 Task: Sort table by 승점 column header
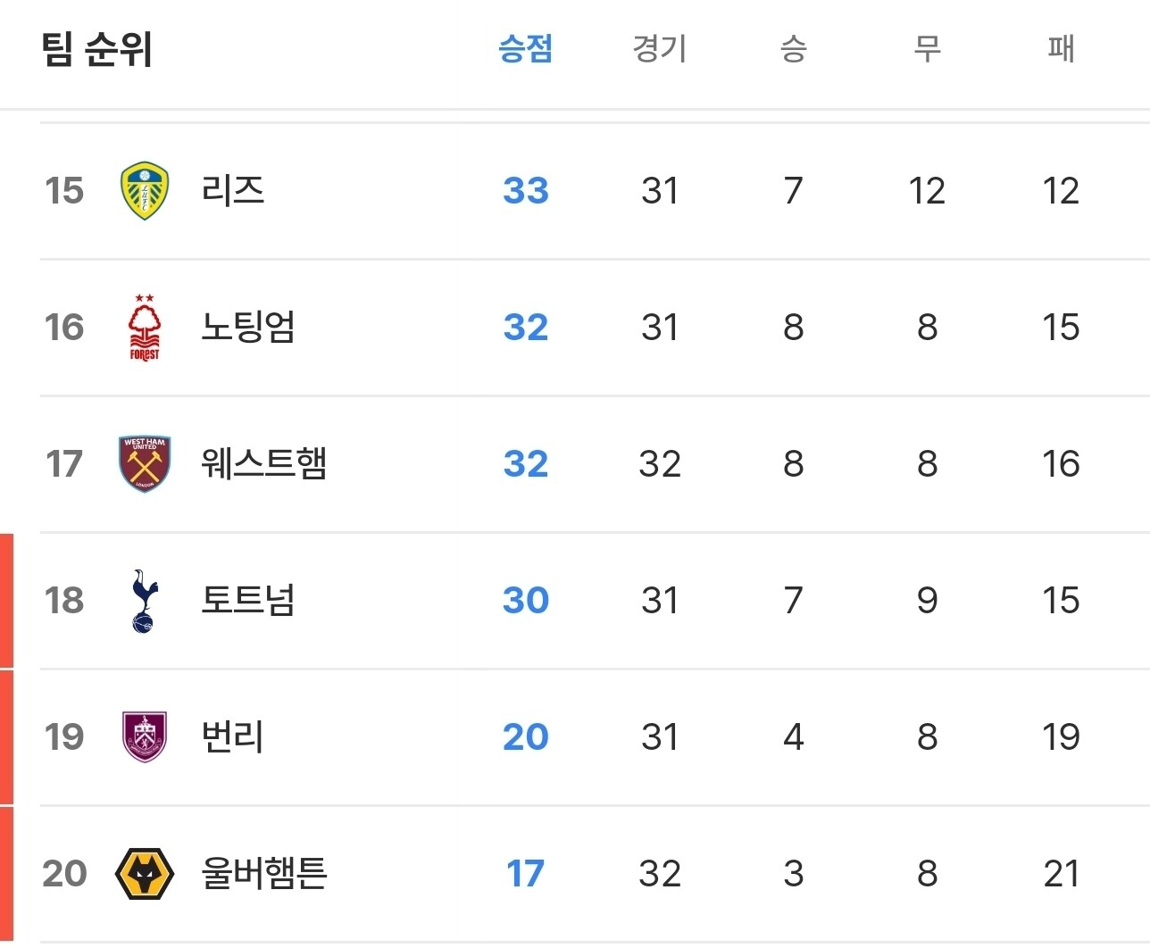pyautogui.click(x=525, y=48)
